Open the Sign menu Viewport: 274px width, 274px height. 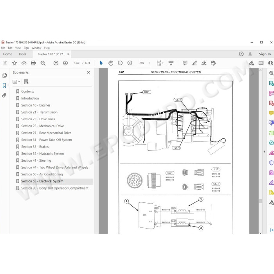coord(26,48)
